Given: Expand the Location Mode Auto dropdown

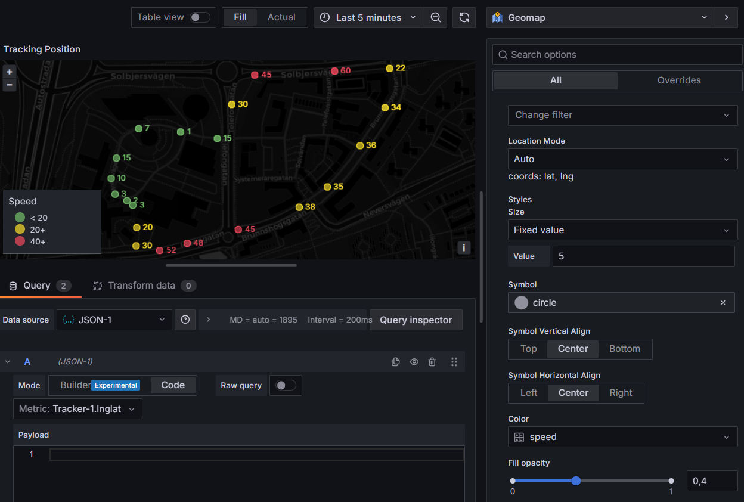Looking at the screenshot, I should [x=622, y=159].
